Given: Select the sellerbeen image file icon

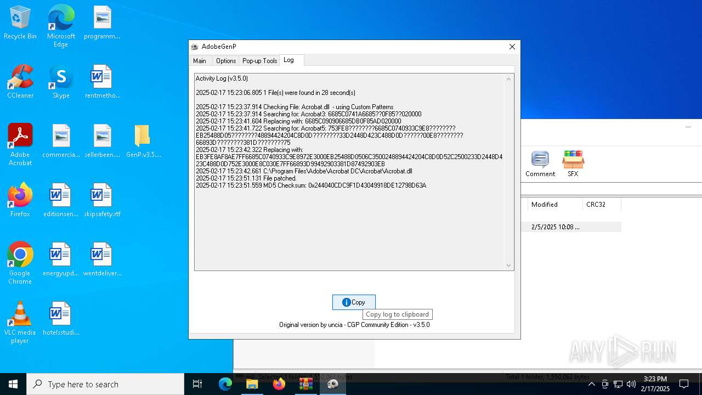Looking at the screenshot, I should click(x=102, y=142).
